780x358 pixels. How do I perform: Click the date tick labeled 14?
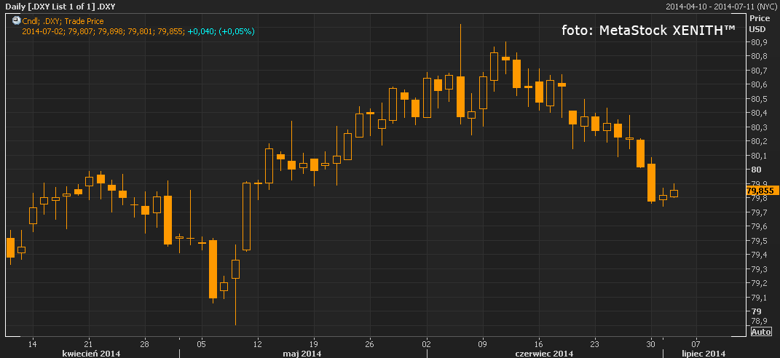click(33, 344)
